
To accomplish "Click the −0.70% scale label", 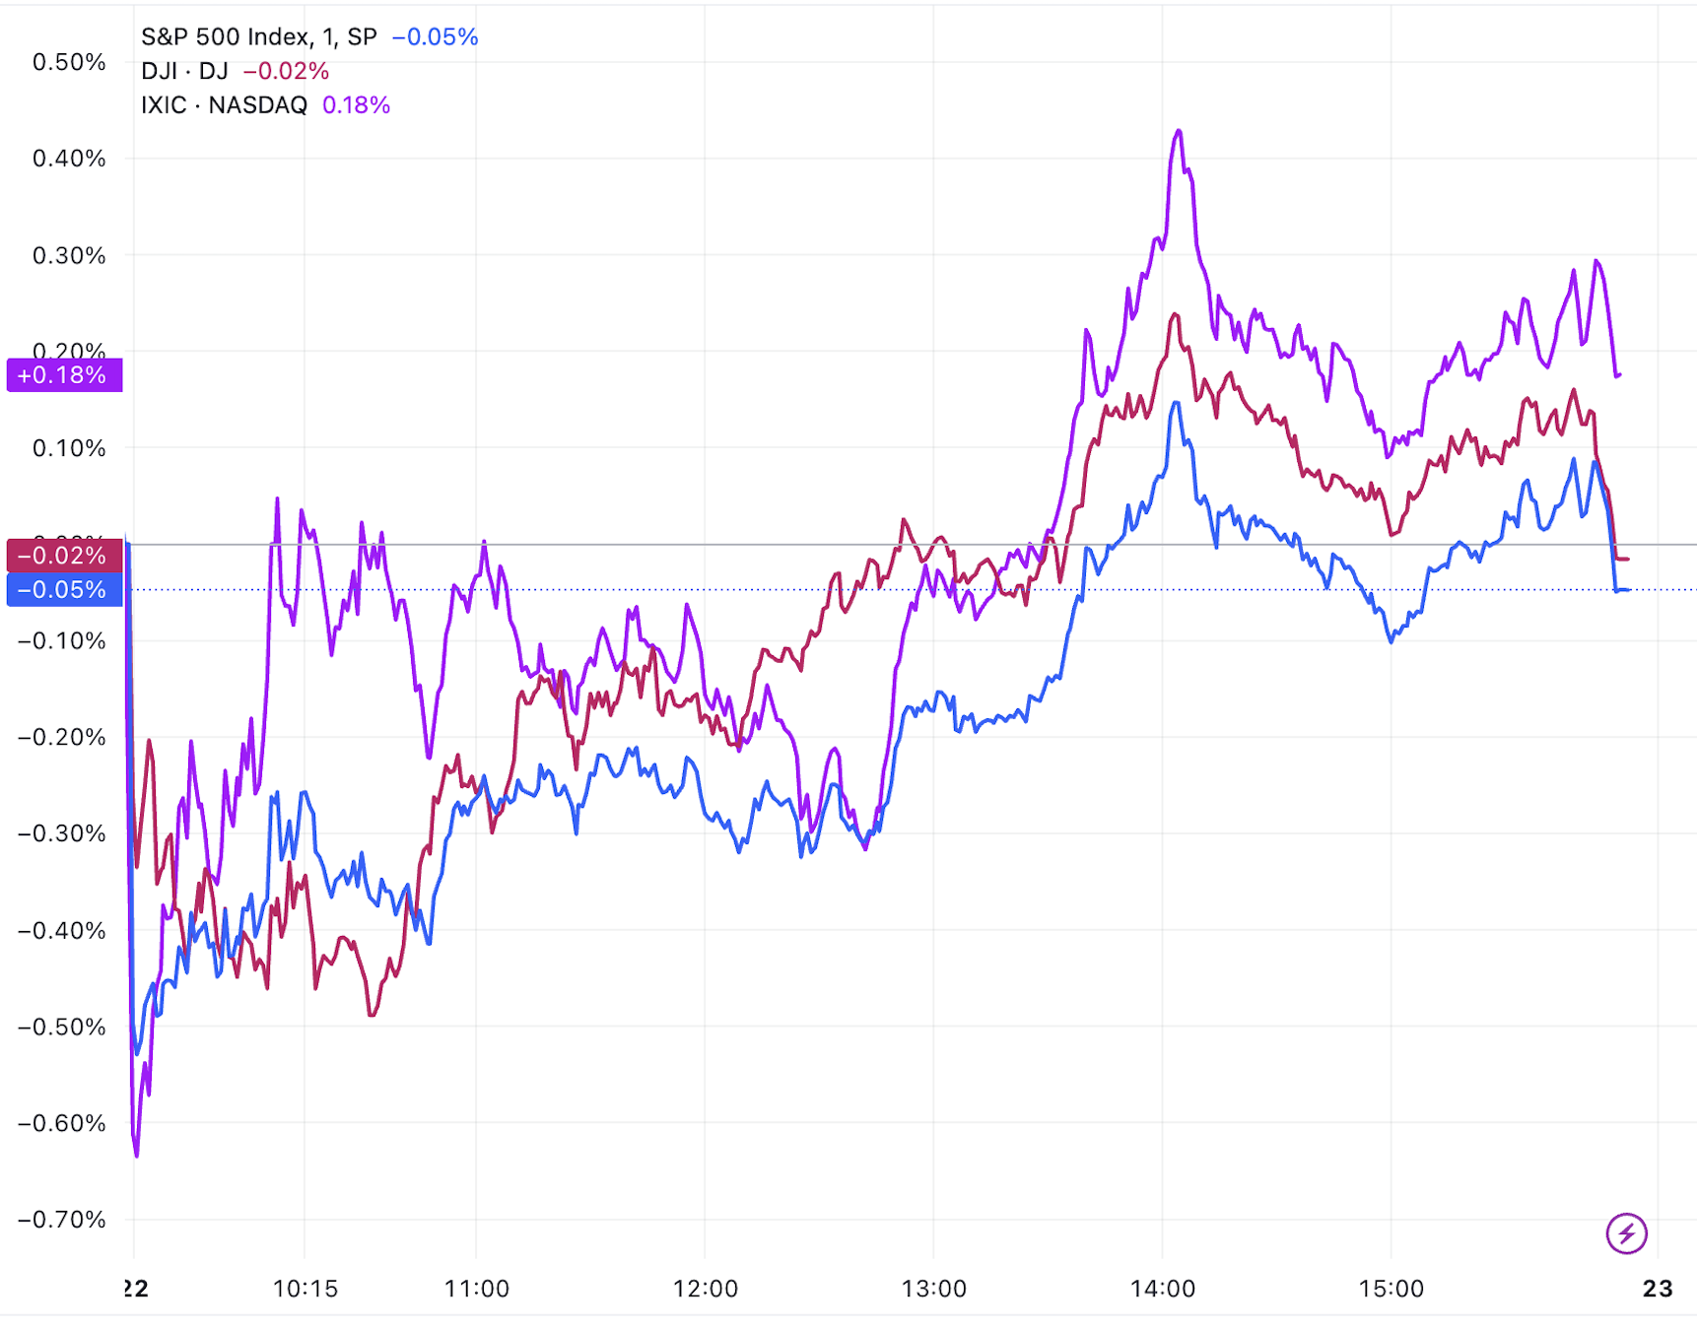I will pyautogui.click(x=62, y=1220).
